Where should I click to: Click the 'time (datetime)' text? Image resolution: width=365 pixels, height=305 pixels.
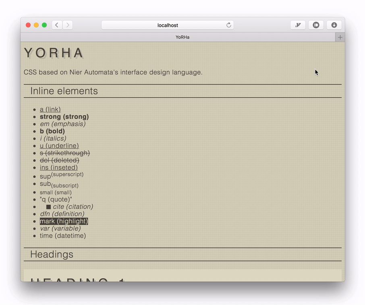pyautogui.click(x=63, y=236)
